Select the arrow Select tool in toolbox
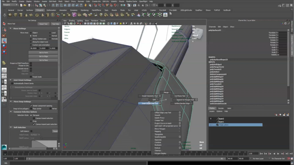 coord(4,24)
